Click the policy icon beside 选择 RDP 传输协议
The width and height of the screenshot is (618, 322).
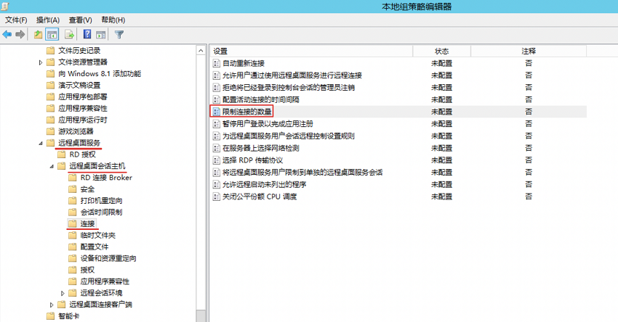[216, 160]
